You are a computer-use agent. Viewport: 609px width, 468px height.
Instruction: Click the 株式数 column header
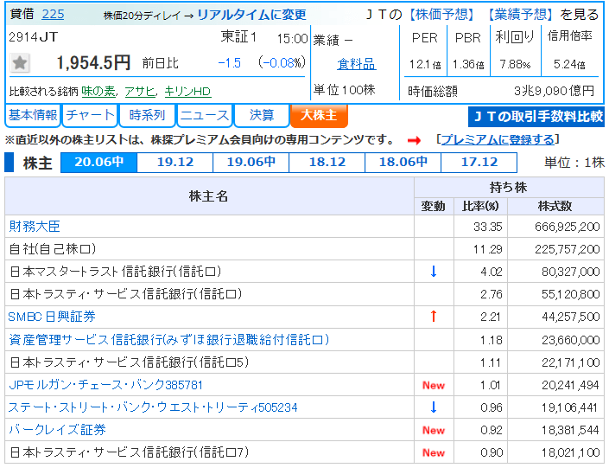click(555, 206)
